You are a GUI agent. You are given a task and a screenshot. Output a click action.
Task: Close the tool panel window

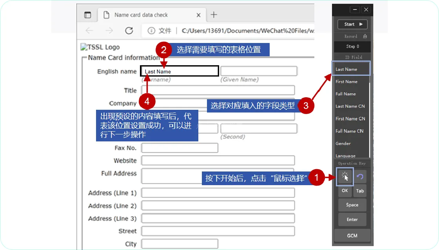click(x=366, y=9)
